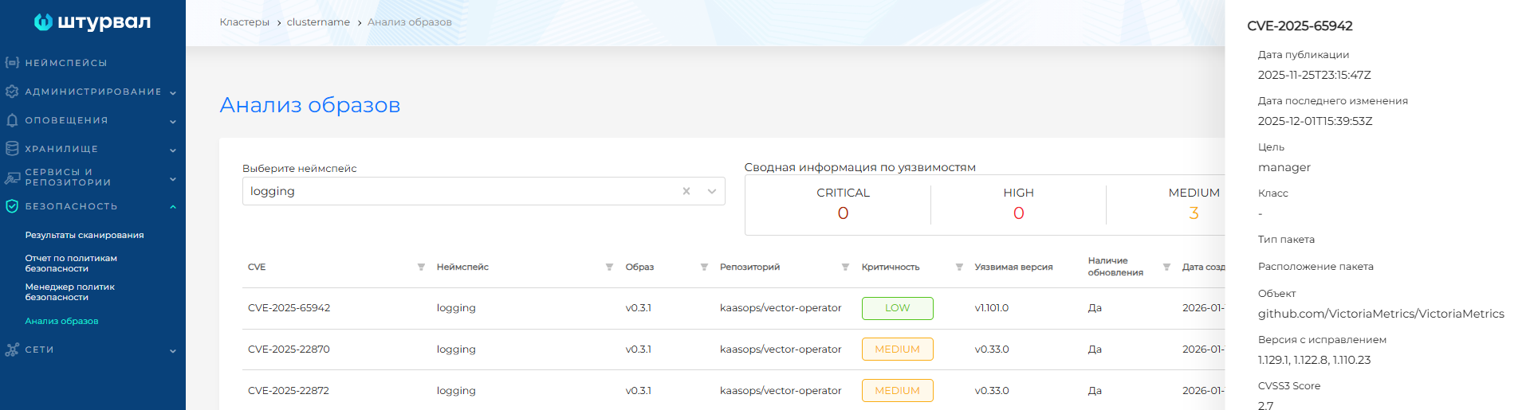Click CVE-2025-65942 details panel title
Image resolution: width=1530 pixels, height=410 pixels.
(1300, 25)
